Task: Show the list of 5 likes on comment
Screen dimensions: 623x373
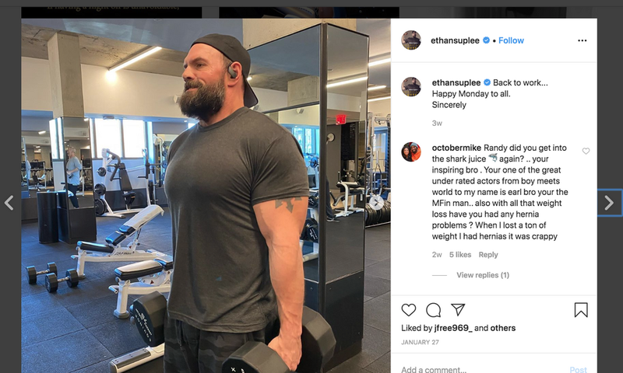Action: pyautogui.click(x=460, y=254)
